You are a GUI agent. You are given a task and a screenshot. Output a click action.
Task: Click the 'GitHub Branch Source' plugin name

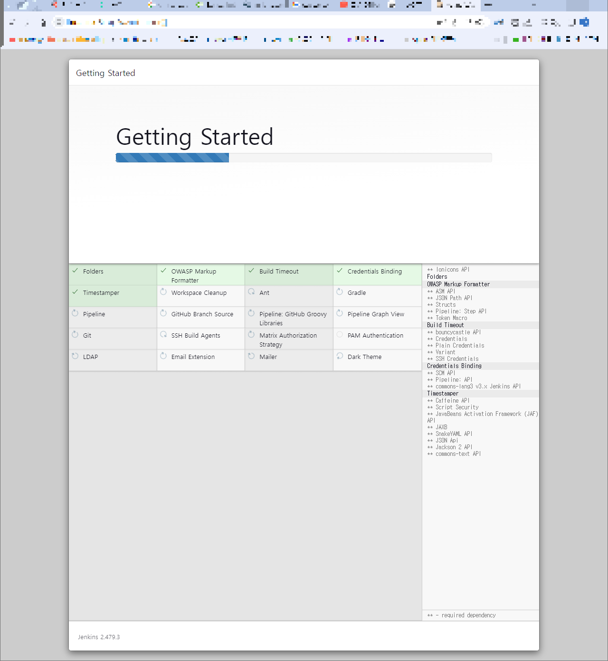[x=202, y=314]
